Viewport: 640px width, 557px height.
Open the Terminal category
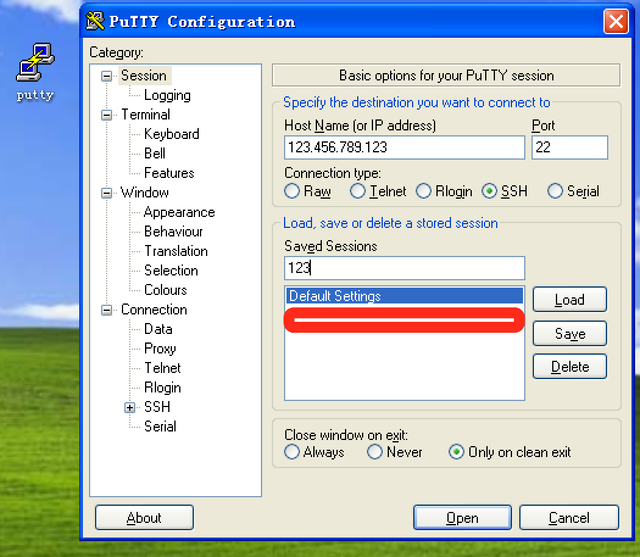pos(145,115)
